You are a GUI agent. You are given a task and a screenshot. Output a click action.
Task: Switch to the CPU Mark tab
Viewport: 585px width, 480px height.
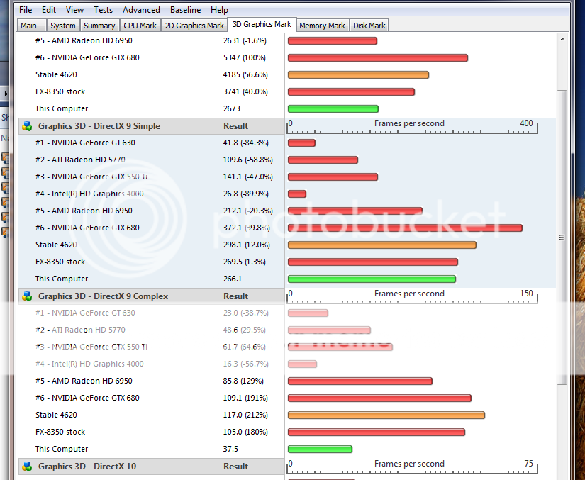point(140,26)
